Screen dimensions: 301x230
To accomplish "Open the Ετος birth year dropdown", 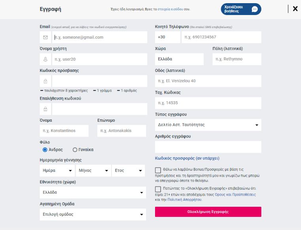I will pyautogui.click(x=128, y=171).
